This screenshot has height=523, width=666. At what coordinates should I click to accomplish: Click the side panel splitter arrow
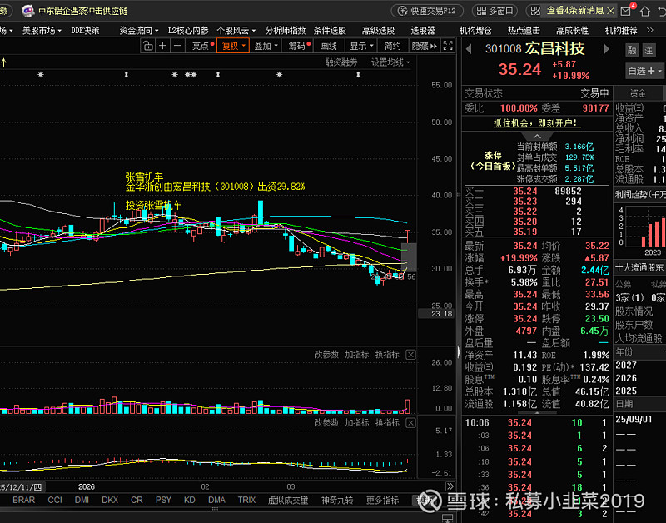[459, 351]
